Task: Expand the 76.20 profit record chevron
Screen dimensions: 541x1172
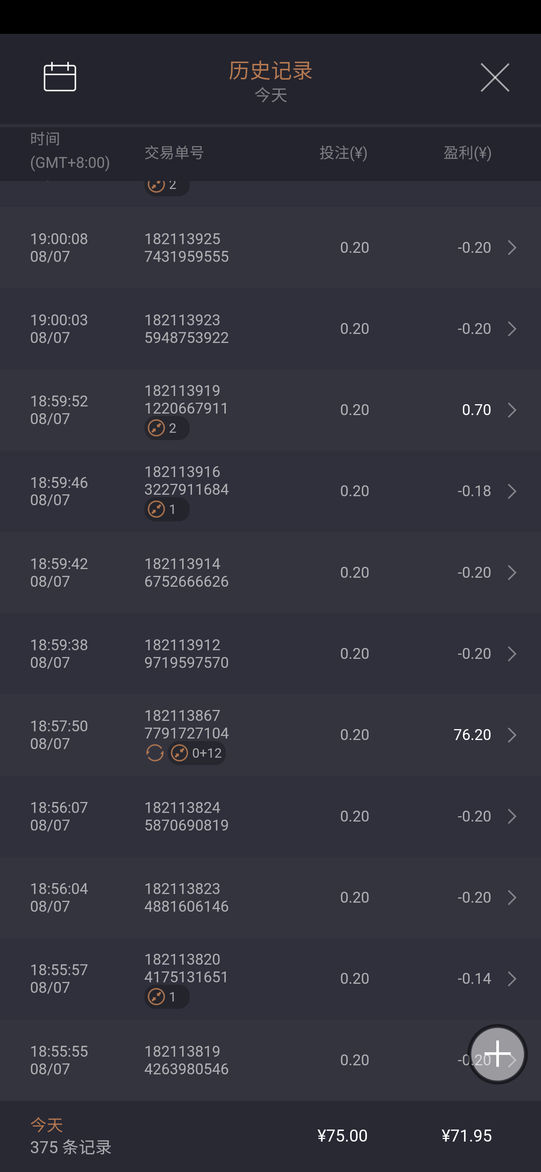Action: click(x=512, y=735)
